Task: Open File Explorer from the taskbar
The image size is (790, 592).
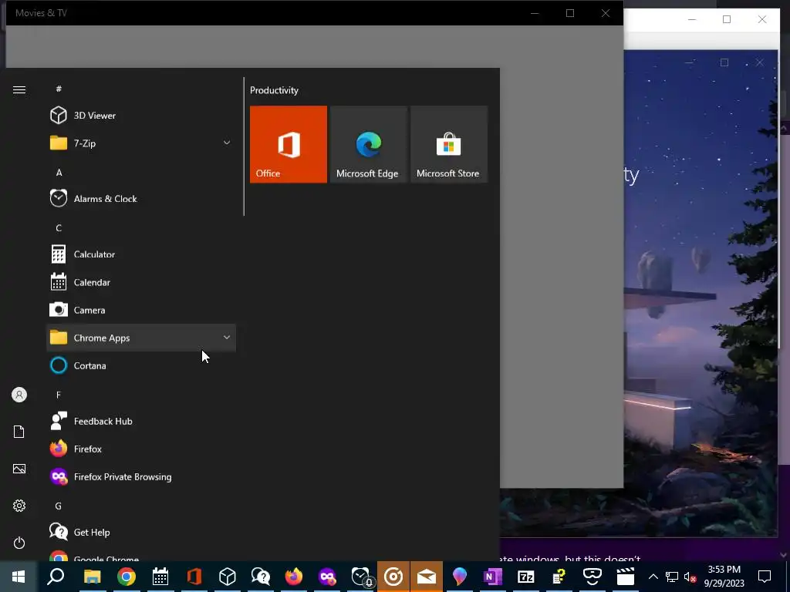Action: click(93, 577)
